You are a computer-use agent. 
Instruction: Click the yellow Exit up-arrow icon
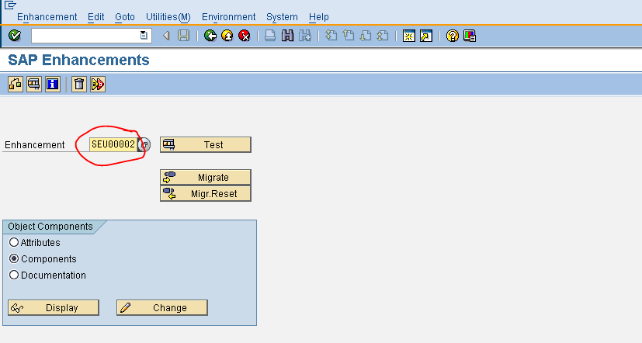click(x=227, y=36)
